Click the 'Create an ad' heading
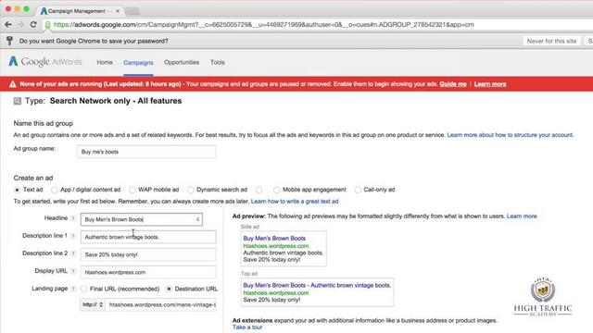The width and height of the screenshot is (593, 333). pyautogui.click(x=33, y=178)
